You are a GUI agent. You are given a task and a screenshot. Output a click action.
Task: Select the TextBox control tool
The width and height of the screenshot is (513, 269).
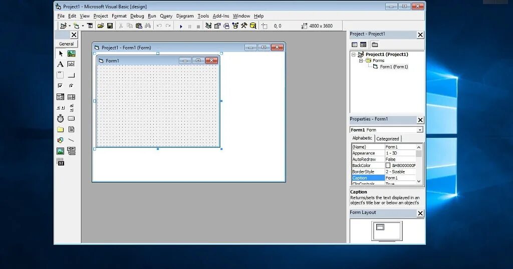coord(71,64)
